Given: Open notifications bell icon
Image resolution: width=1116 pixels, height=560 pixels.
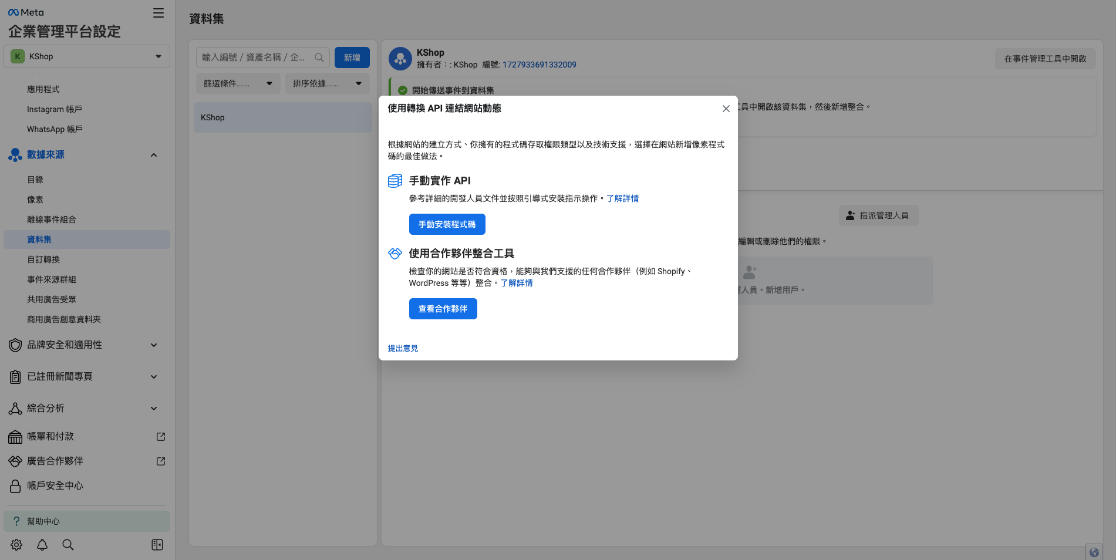Looking at the screenshot, I should pos(42,545).
